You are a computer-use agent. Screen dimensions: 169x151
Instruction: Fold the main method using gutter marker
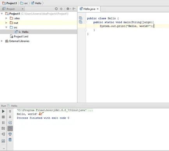tap(86, 22)
